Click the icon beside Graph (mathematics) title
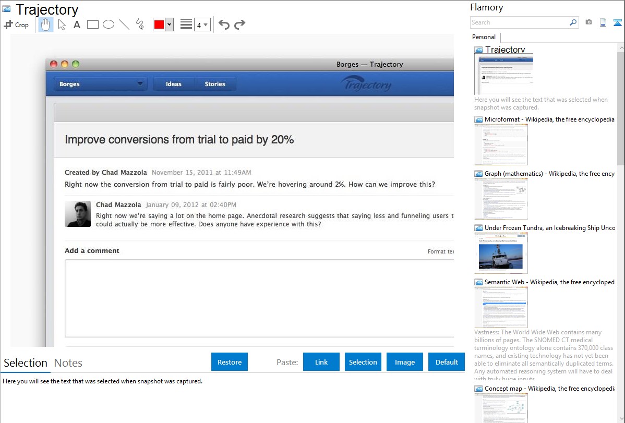This screenshot has width=625, height=423. [x=479, y=174]
